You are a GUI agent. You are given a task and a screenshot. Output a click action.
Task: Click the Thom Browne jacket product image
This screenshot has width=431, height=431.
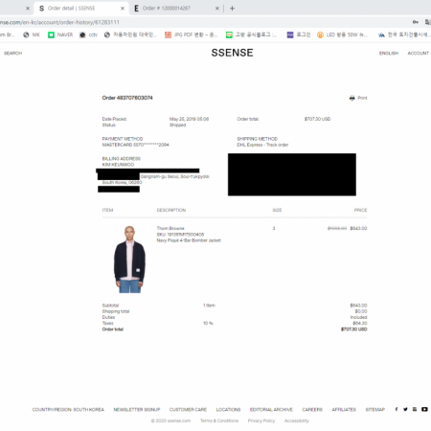129,259
